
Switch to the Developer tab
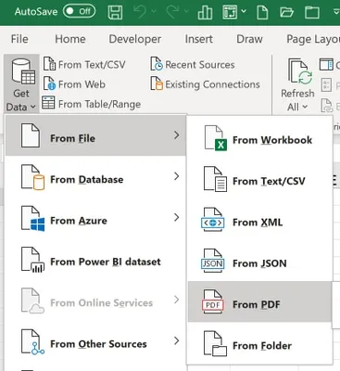pyautogui.click(x=135, y=39)
